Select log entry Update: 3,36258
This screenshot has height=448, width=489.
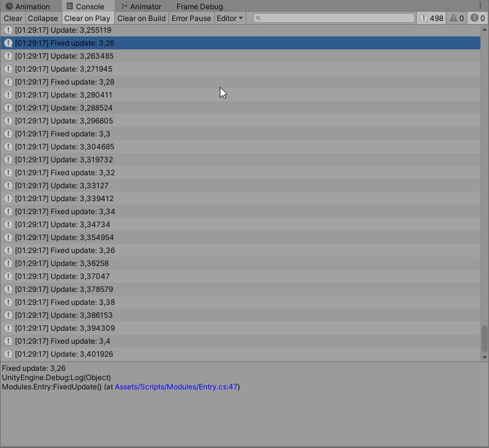point(240,263)
